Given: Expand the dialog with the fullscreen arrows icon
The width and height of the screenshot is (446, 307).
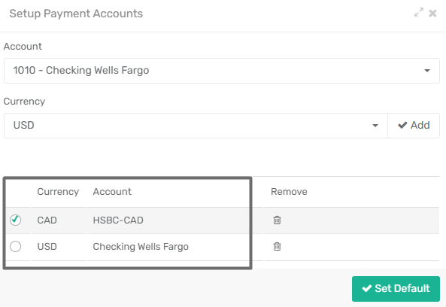Looking at the screenshot, I should 419,12.
